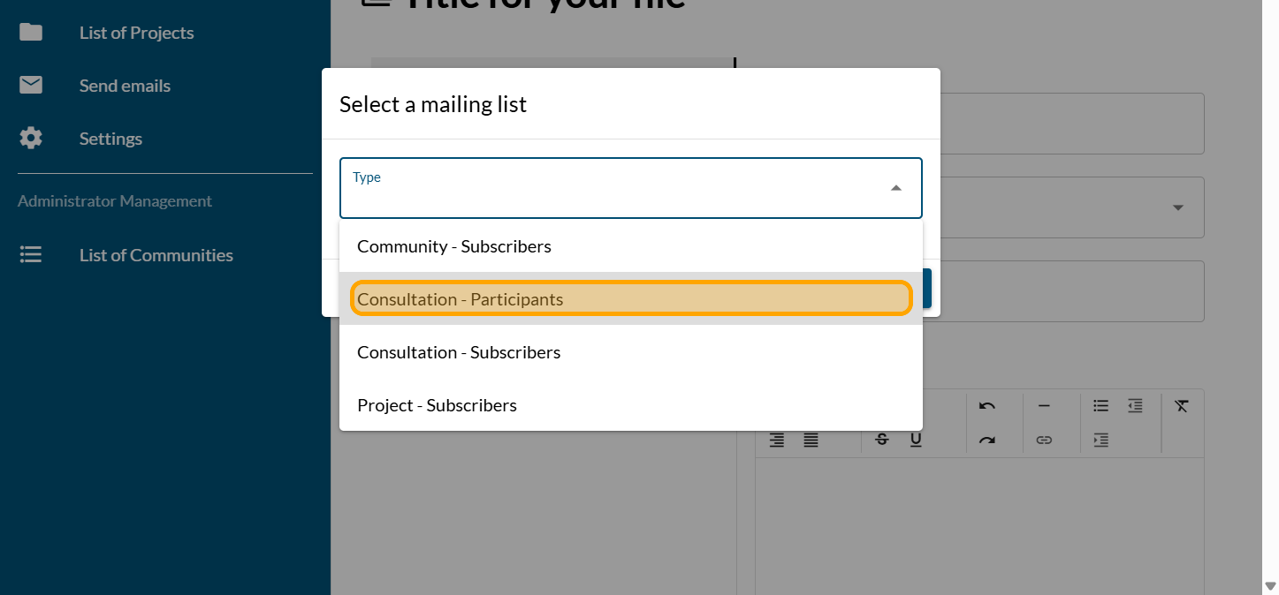Click the decrease indent icon
The width and height of the screenshot is (1279, 595).
click(1135, 406)
